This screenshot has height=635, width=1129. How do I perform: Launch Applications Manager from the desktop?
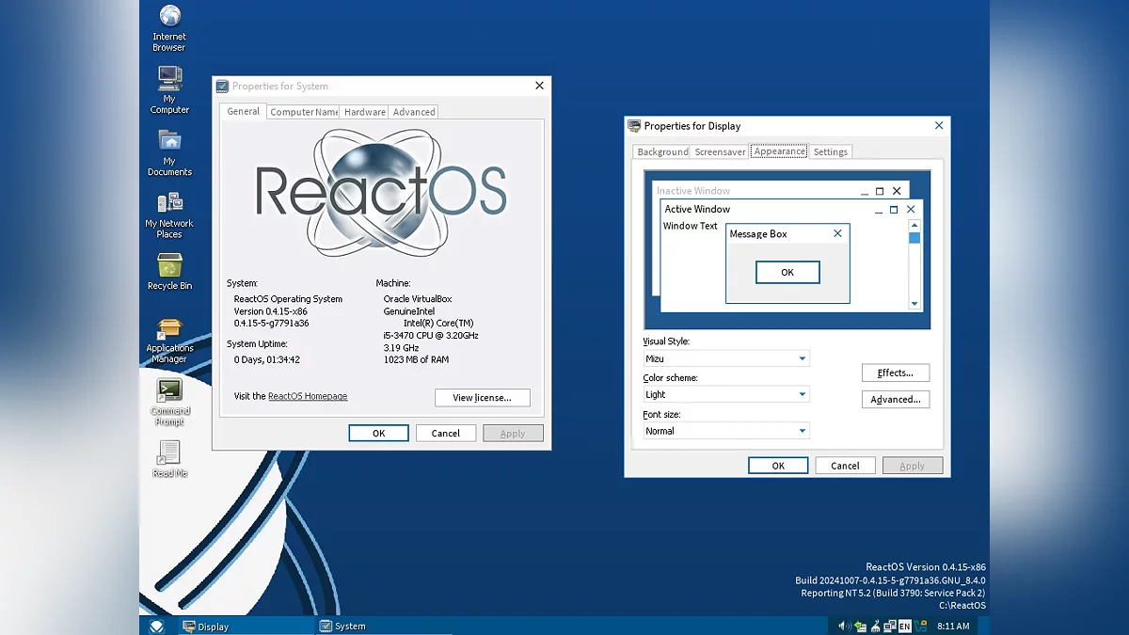point(169,329)
